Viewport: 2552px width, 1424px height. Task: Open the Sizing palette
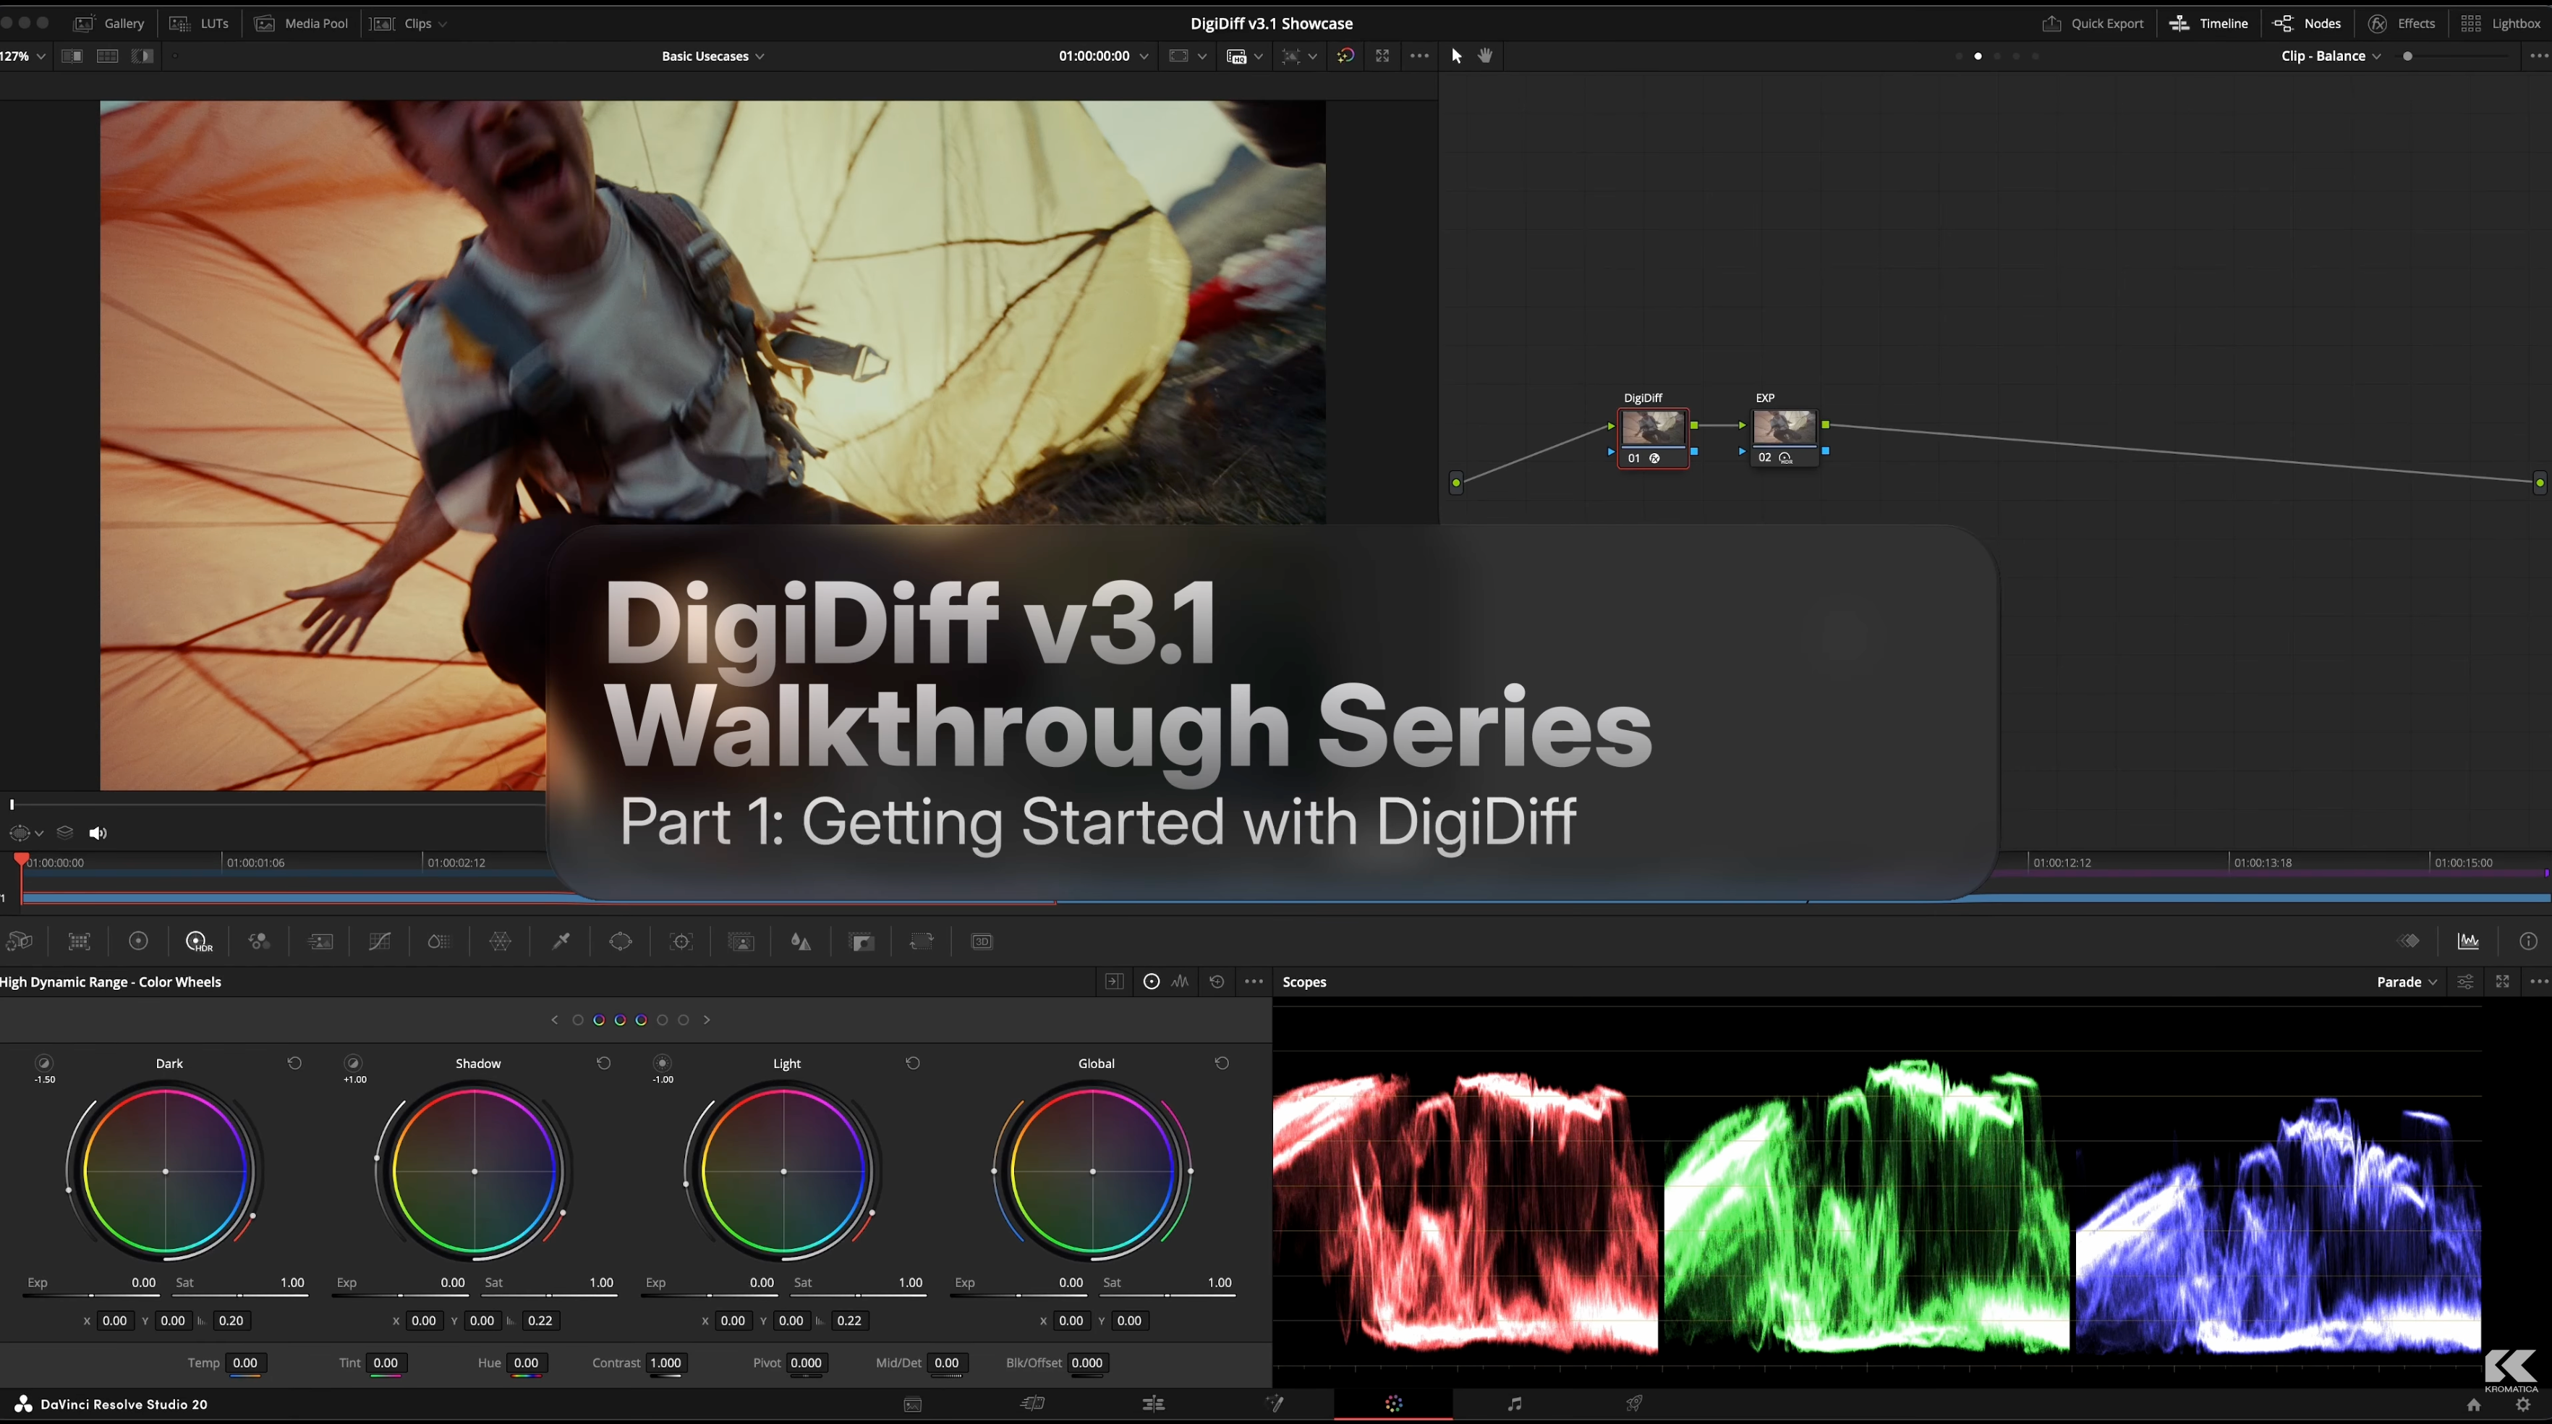pos(922,941)
